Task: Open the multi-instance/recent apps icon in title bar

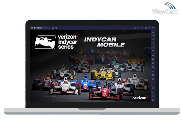Action: tap(57, 28)
